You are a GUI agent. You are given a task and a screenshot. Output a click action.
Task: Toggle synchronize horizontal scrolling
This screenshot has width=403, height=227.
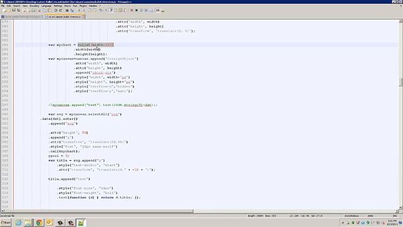[x=94, y=10]
